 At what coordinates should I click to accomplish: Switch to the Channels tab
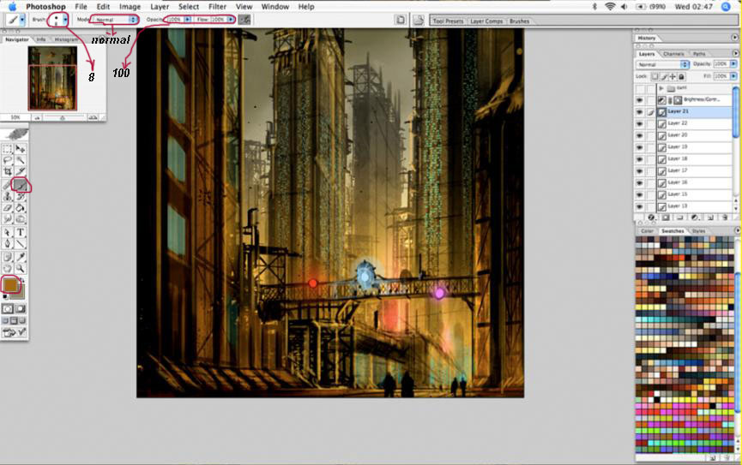tap(673, 54)
